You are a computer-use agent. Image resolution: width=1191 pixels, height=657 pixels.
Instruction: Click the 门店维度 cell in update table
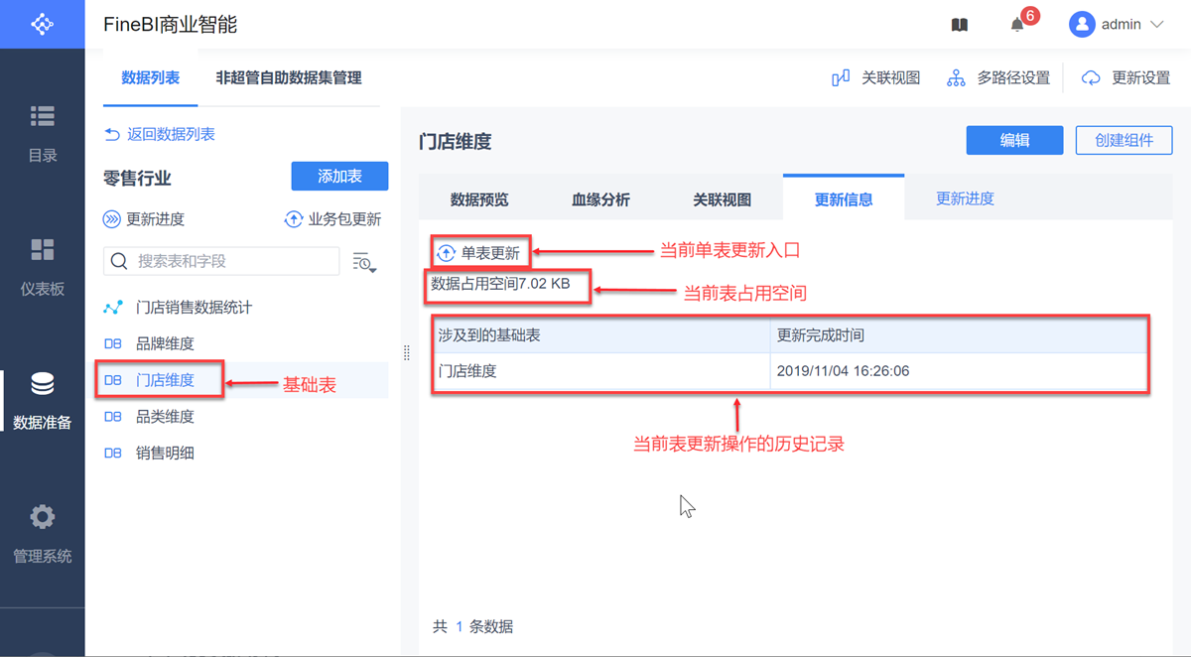pos(601,371)
